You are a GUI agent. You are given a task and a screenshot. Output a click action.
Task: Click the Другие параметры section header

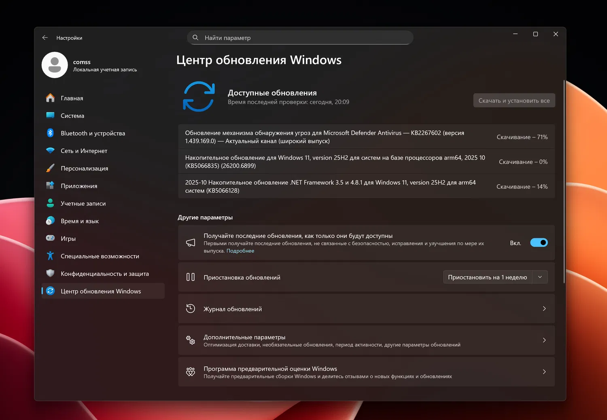[x=205, y=217]
